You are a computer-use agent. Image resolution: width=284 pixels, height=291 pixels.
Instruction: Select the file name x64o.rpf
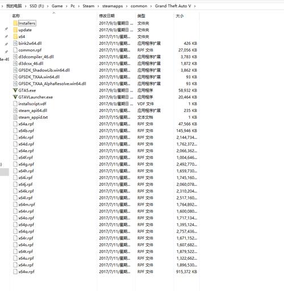(26, 218)
